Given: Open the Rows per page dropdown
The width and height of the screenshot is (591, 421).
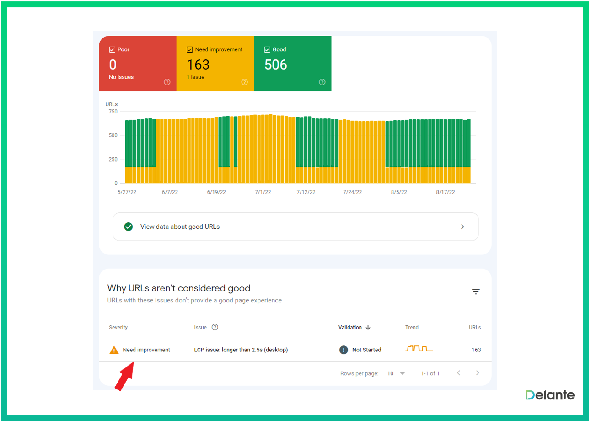Looking at the screenshot, I should pyautogui.click(x=396, y=373).
